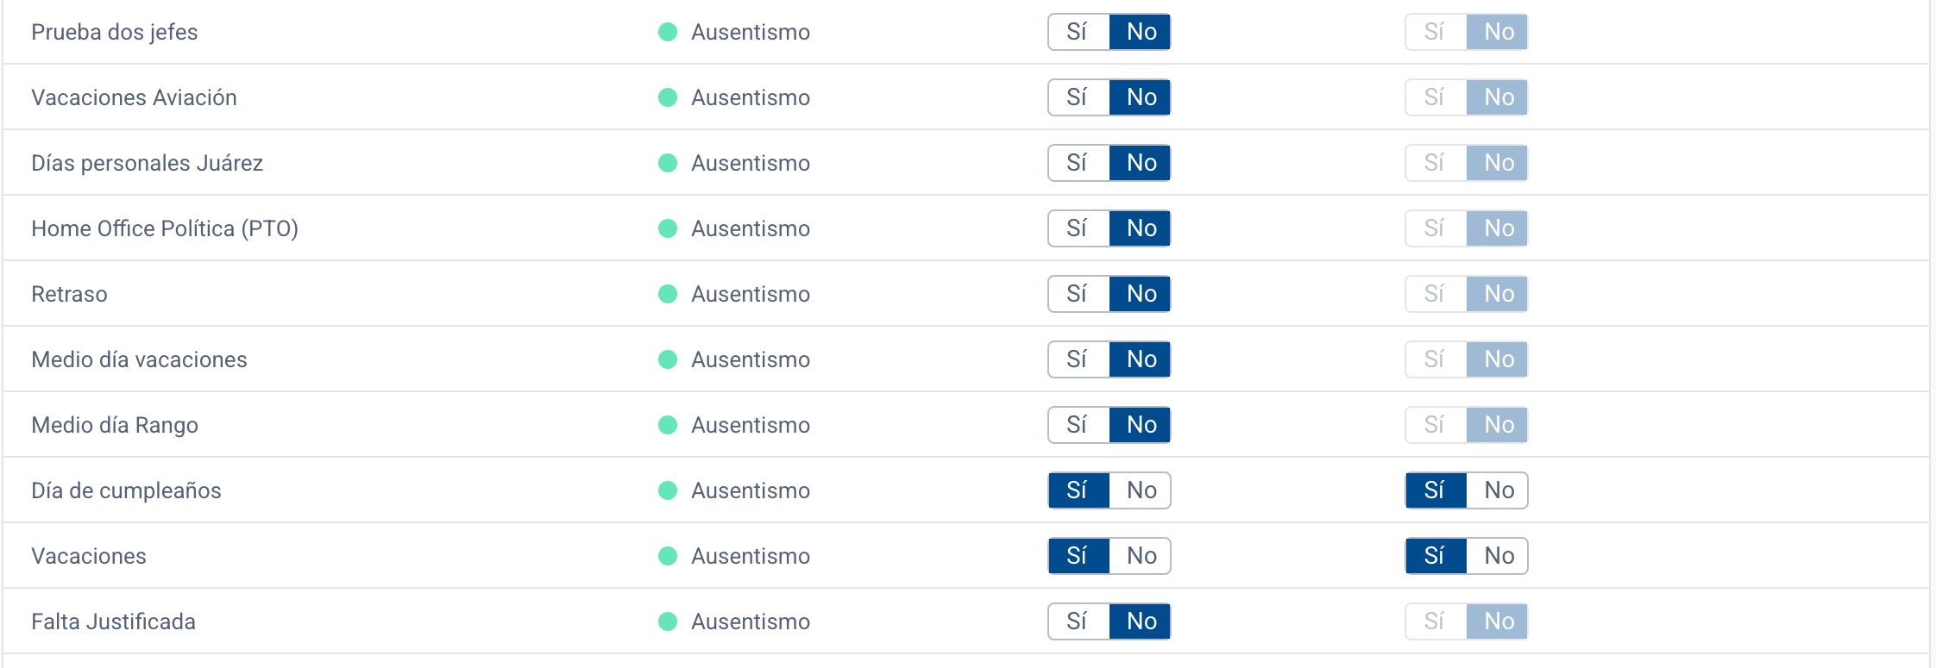Open the Prueba dos jefes row name
The image size is (1936, 668).
(x=115, y=32)
